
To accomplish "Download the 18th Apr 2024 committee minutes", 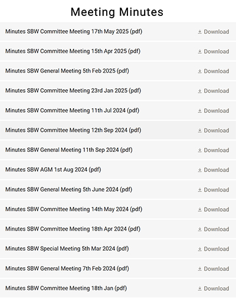I will coord(214,229).
